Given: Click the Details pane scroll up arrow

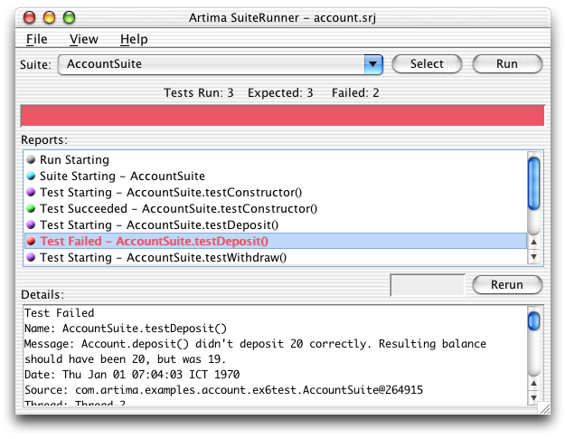Looking at the screenshot, I should pos(533,383).
